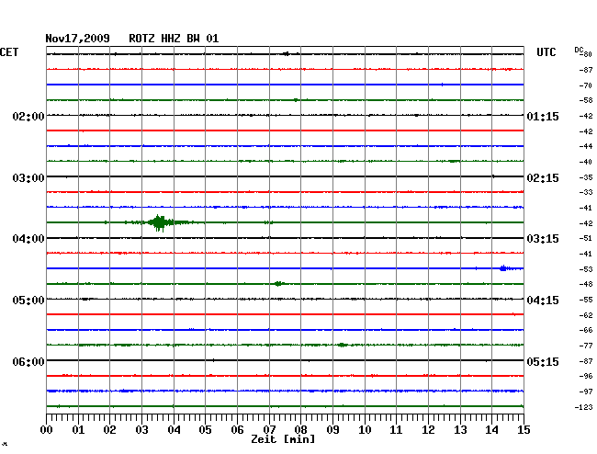Click the DC offset value -35

click(586, 177)
